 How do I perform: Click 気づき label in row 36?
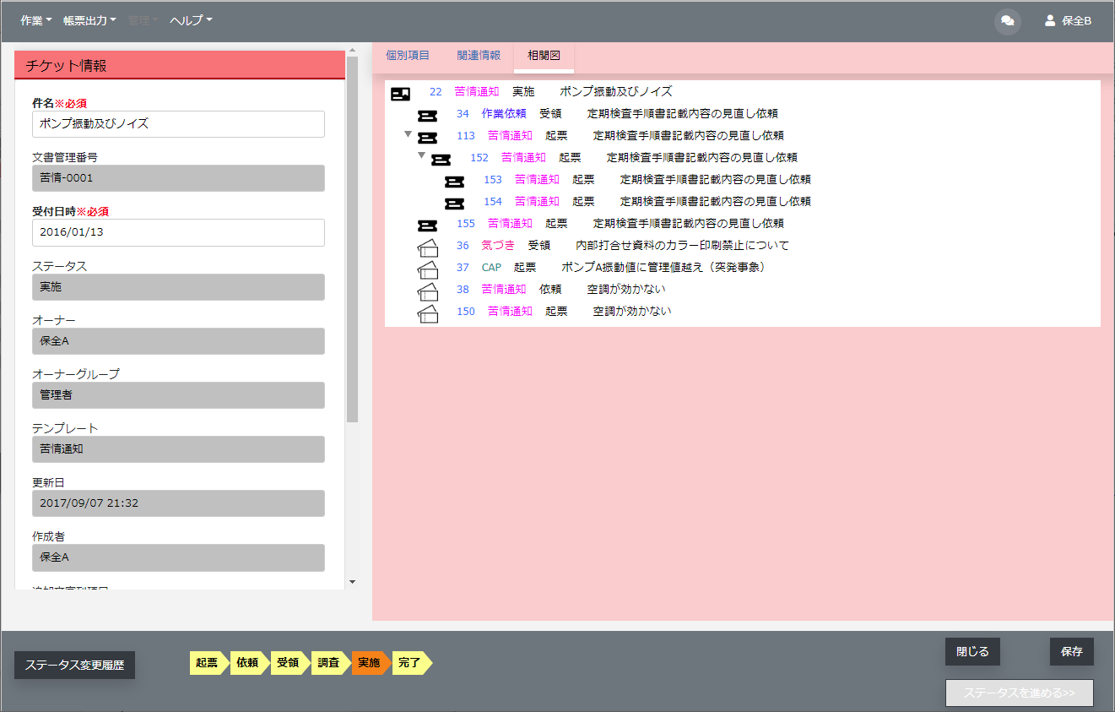pos(498,245)
